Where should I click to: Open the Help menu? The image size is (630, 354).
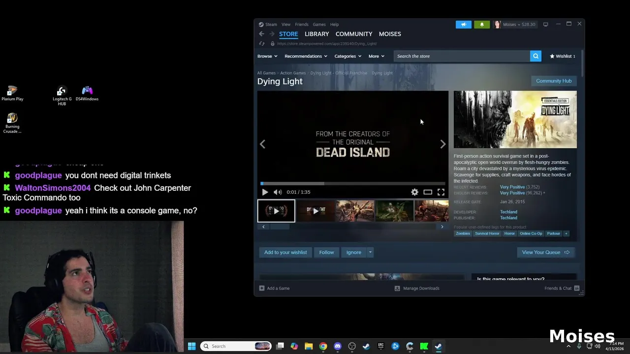click(x=334, y=24)
